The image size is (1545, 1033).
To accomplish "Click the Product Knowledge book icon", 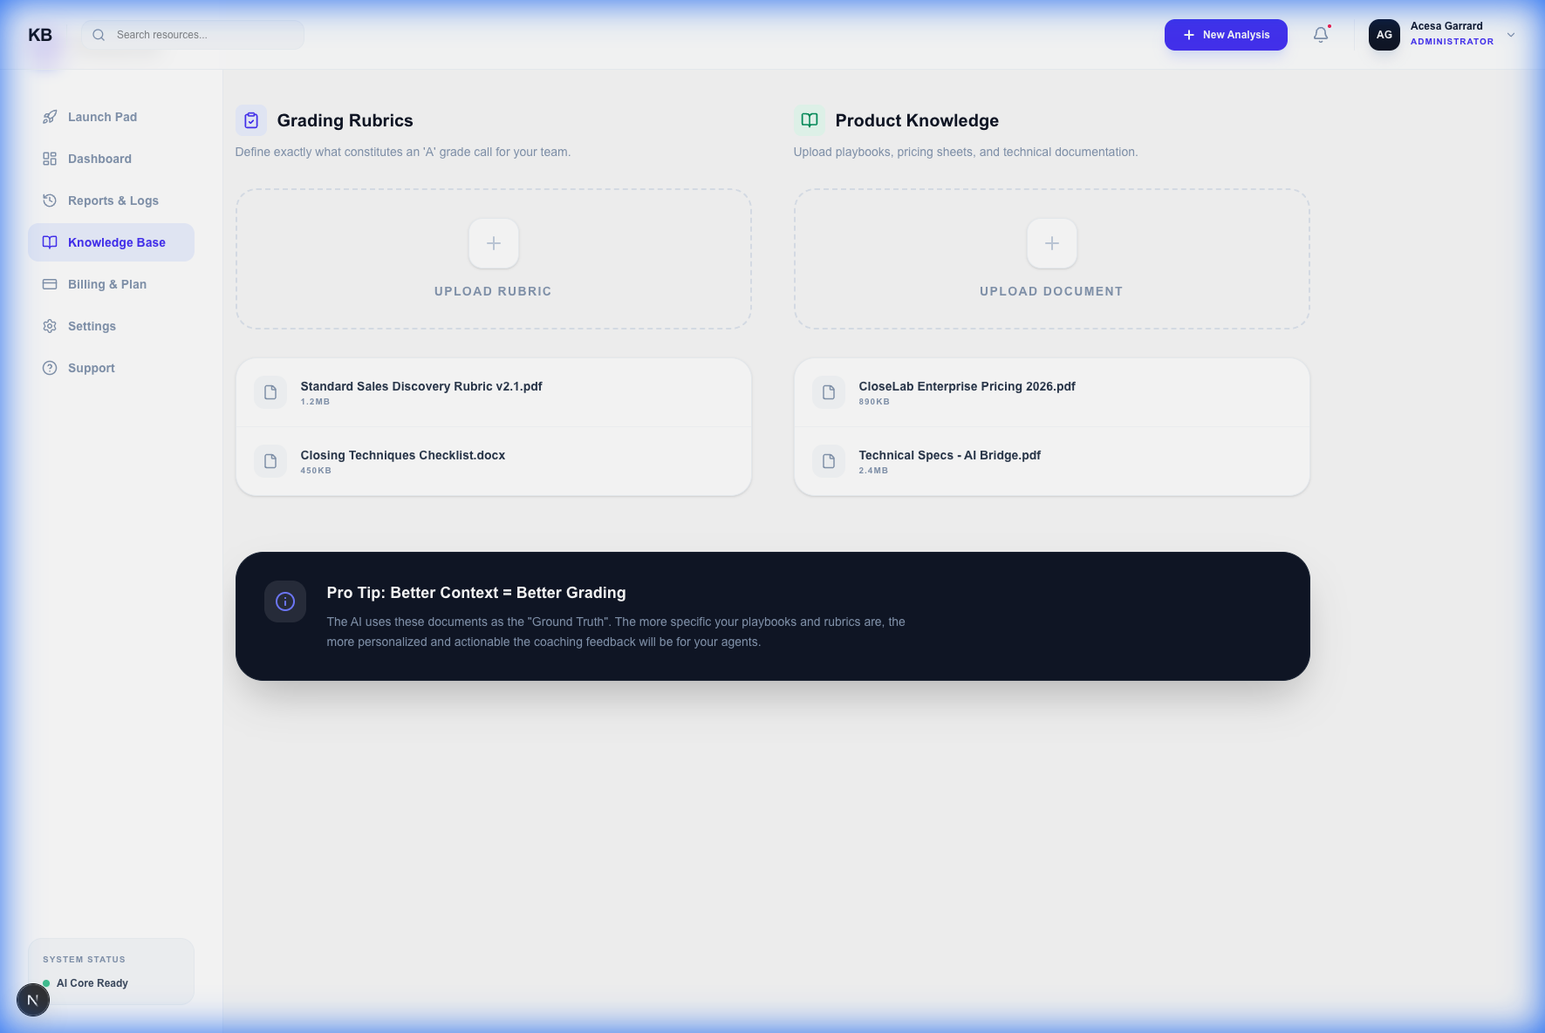I will click(x=810, y=120).
